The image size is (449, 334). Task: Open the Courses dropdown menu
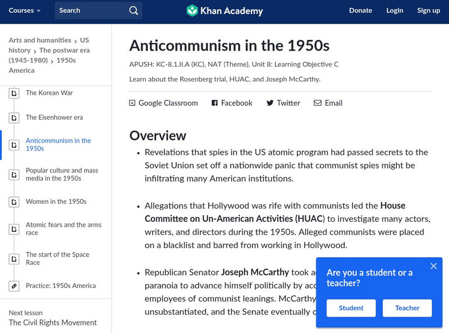pyautogui.click(x=25, y=11)
